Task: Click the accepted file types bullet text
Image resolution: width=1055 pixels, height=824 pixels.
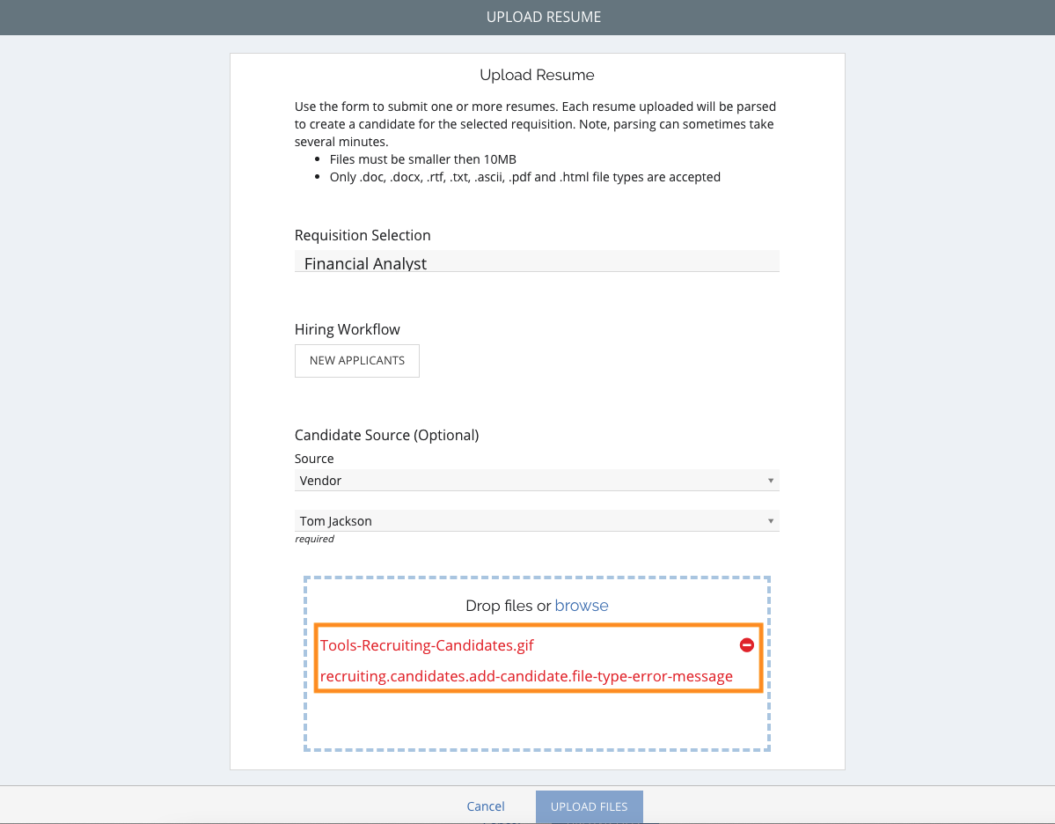Action: point(524,177)
